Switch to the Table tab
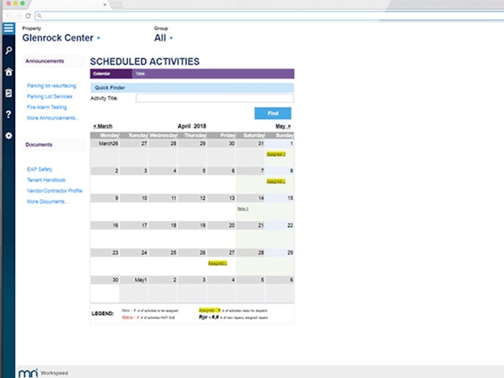 [140, 74]
